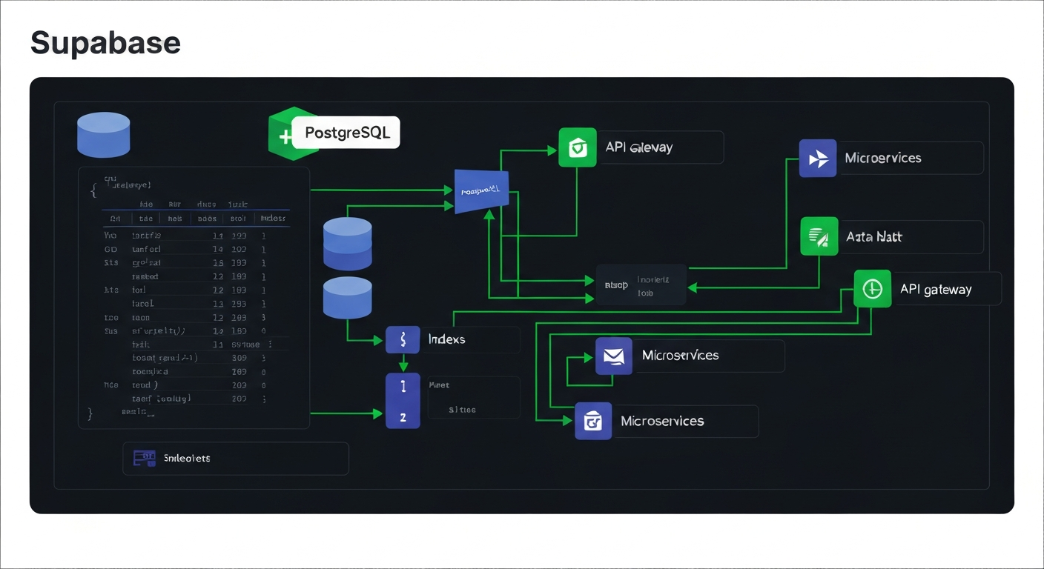Select the large database cylinder above the table
This screenshot has height=569, width=1044.
[x=104, y=134]
